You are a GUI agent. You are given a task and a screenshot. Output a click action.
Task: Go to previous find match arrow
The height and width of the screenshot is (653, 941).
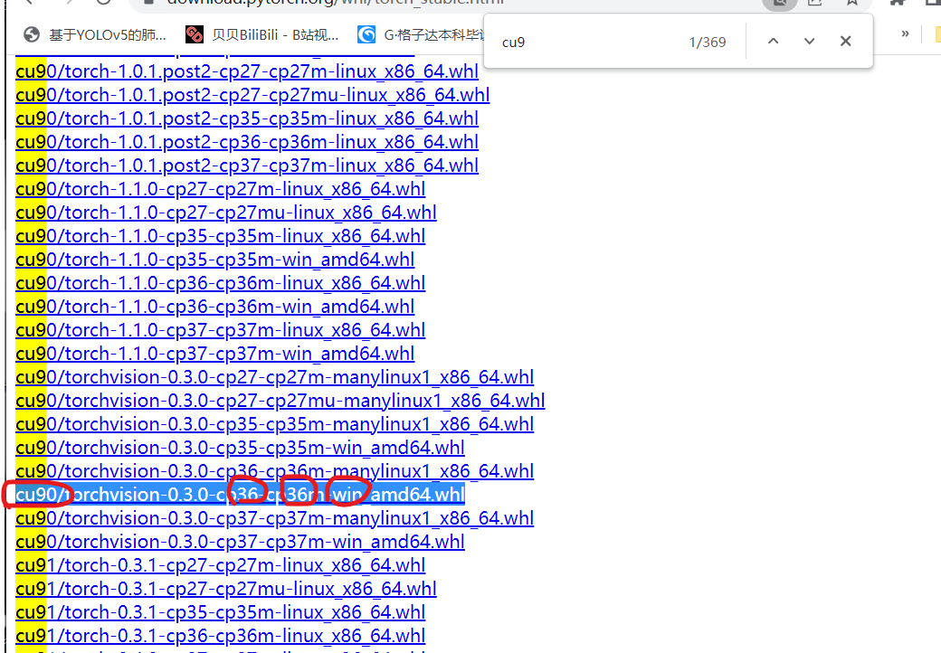[773, 42]
